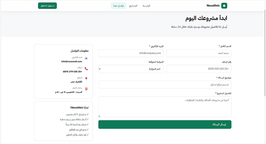This screenshot has height=144, width=266.
Task: Open the expected budget dropdown
Action: pyautogui.click(x=131, y=69)
